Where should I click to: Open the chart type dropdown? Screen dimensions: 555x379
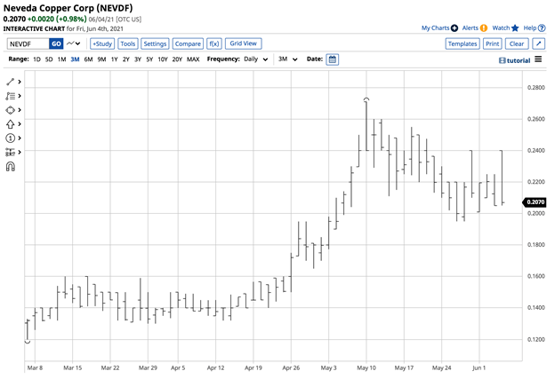coord(75,43)
